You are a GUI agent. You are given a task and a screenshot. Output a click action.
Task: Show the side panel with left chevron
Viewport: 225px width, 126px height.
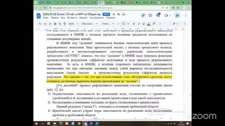tap(190, 117)
